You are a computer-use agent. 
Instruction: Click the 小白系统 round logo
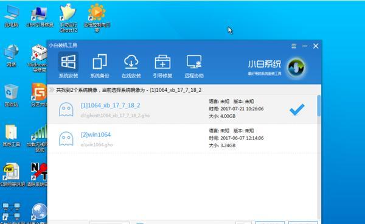pos(296,68)
